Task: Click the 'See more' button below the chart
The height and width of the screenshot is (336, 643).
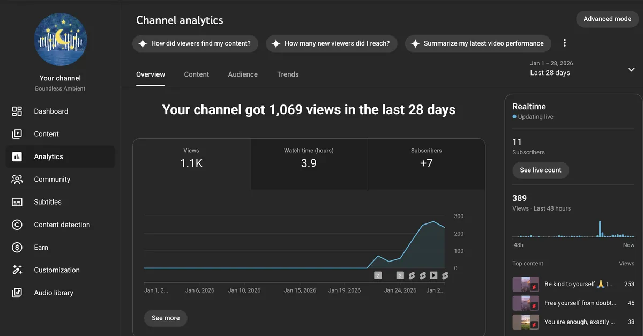Action: coord(166,318)
